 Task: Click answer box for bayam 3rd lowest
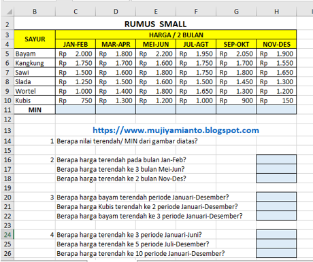(276, 216)
